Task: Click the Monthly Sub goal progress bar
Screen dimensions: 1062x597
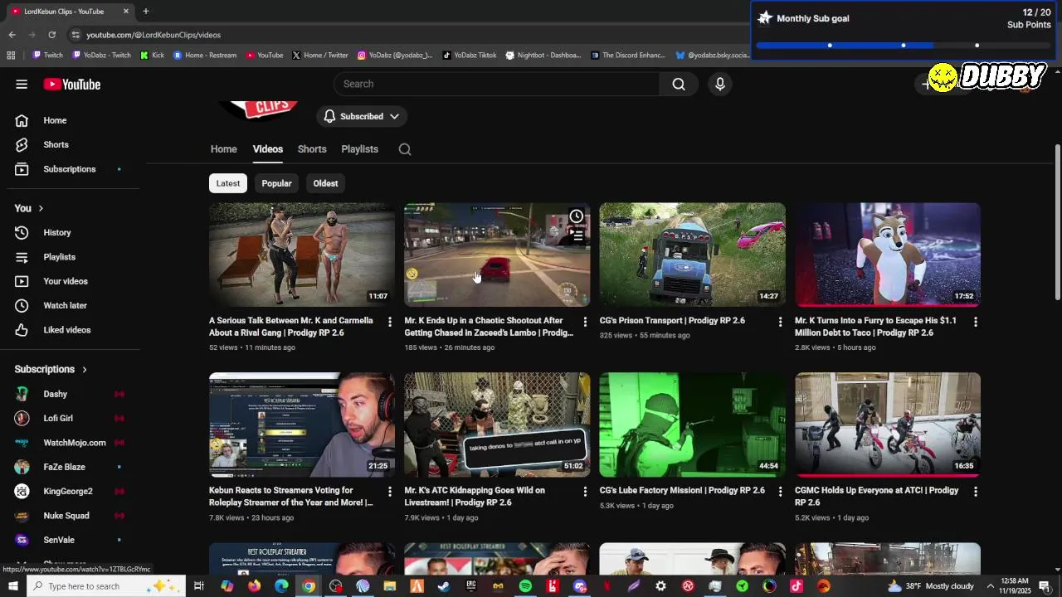Action: (904, 46)
